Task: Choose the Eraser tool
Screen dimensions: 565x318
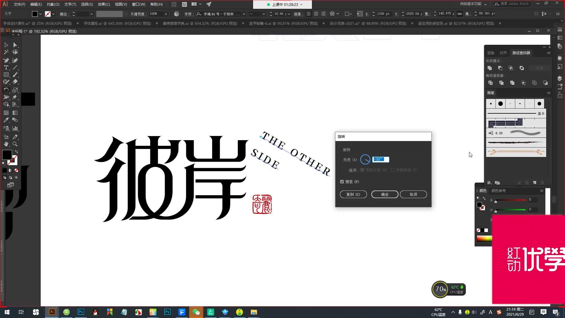Action: tap(15, 82)
